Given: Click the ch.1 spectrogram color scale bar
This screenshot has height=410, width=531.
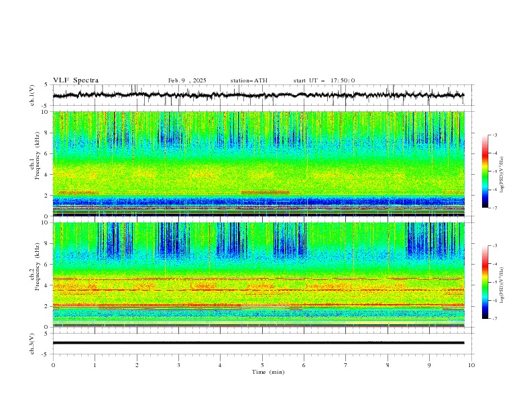Looking at the screenshot, I should tap(485, 172).
